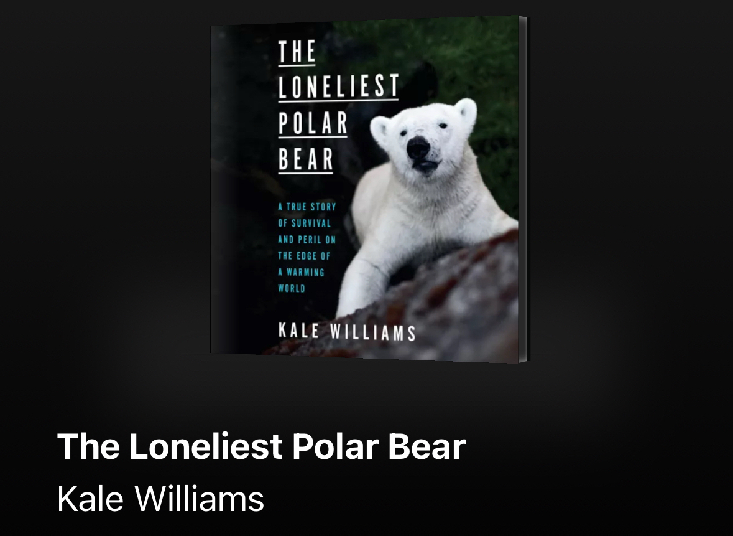Click the word LONELIEST on the cover

(x=338, y=86)
